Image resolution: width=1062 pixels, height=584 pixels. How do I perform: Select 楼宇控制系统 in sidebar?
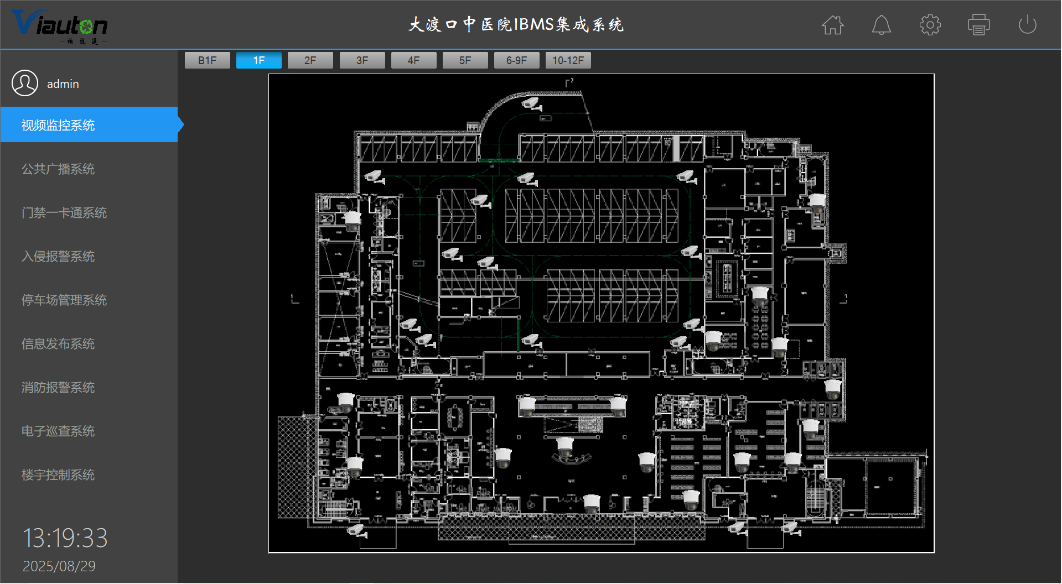coord(58,475)
